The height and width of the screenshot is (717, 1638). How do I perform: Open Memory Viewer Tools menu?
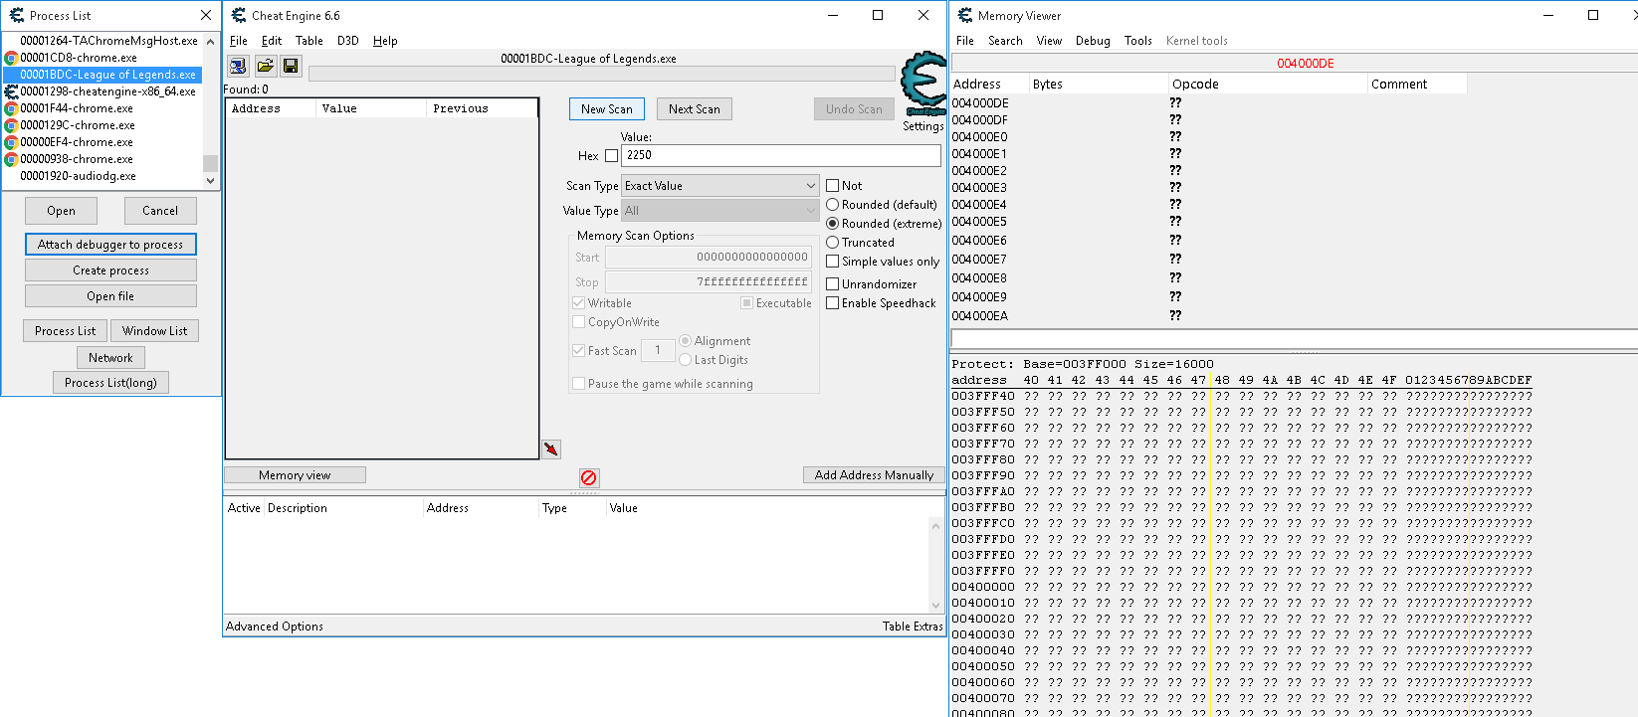[x=1138, y=41]
